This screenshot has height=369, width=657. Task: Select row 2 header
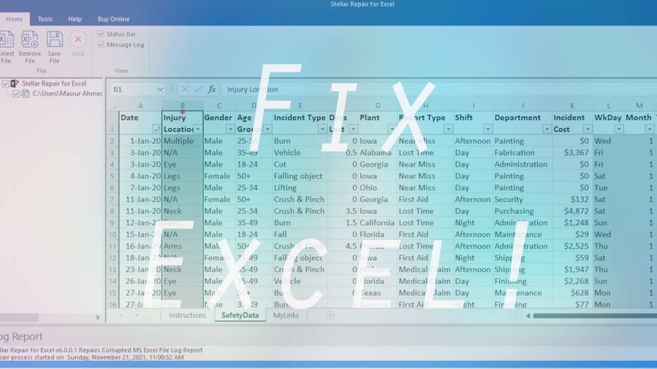(x=112, y=141)
